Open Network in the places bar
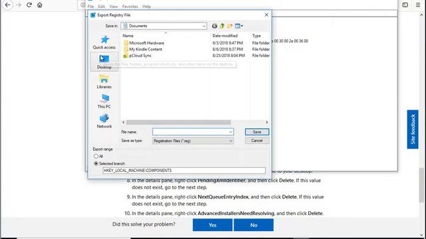The image size is (426, 239). point(105,121)
